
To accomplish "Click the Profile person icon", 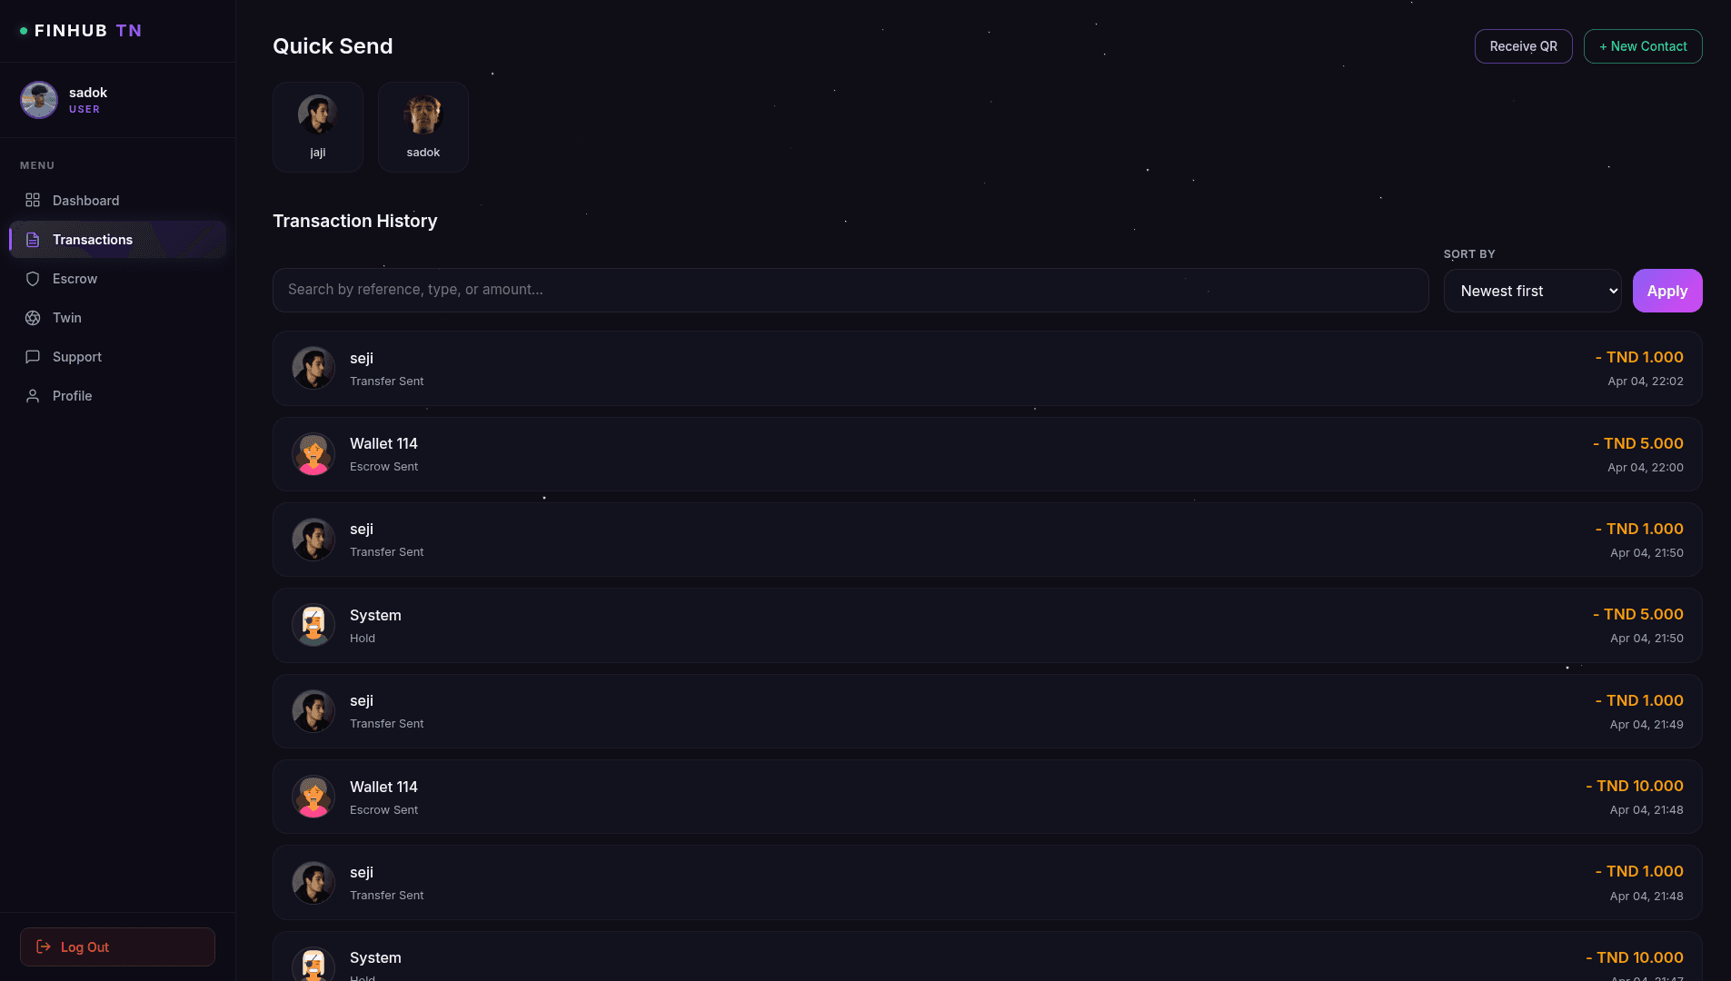I will (33, 395).
